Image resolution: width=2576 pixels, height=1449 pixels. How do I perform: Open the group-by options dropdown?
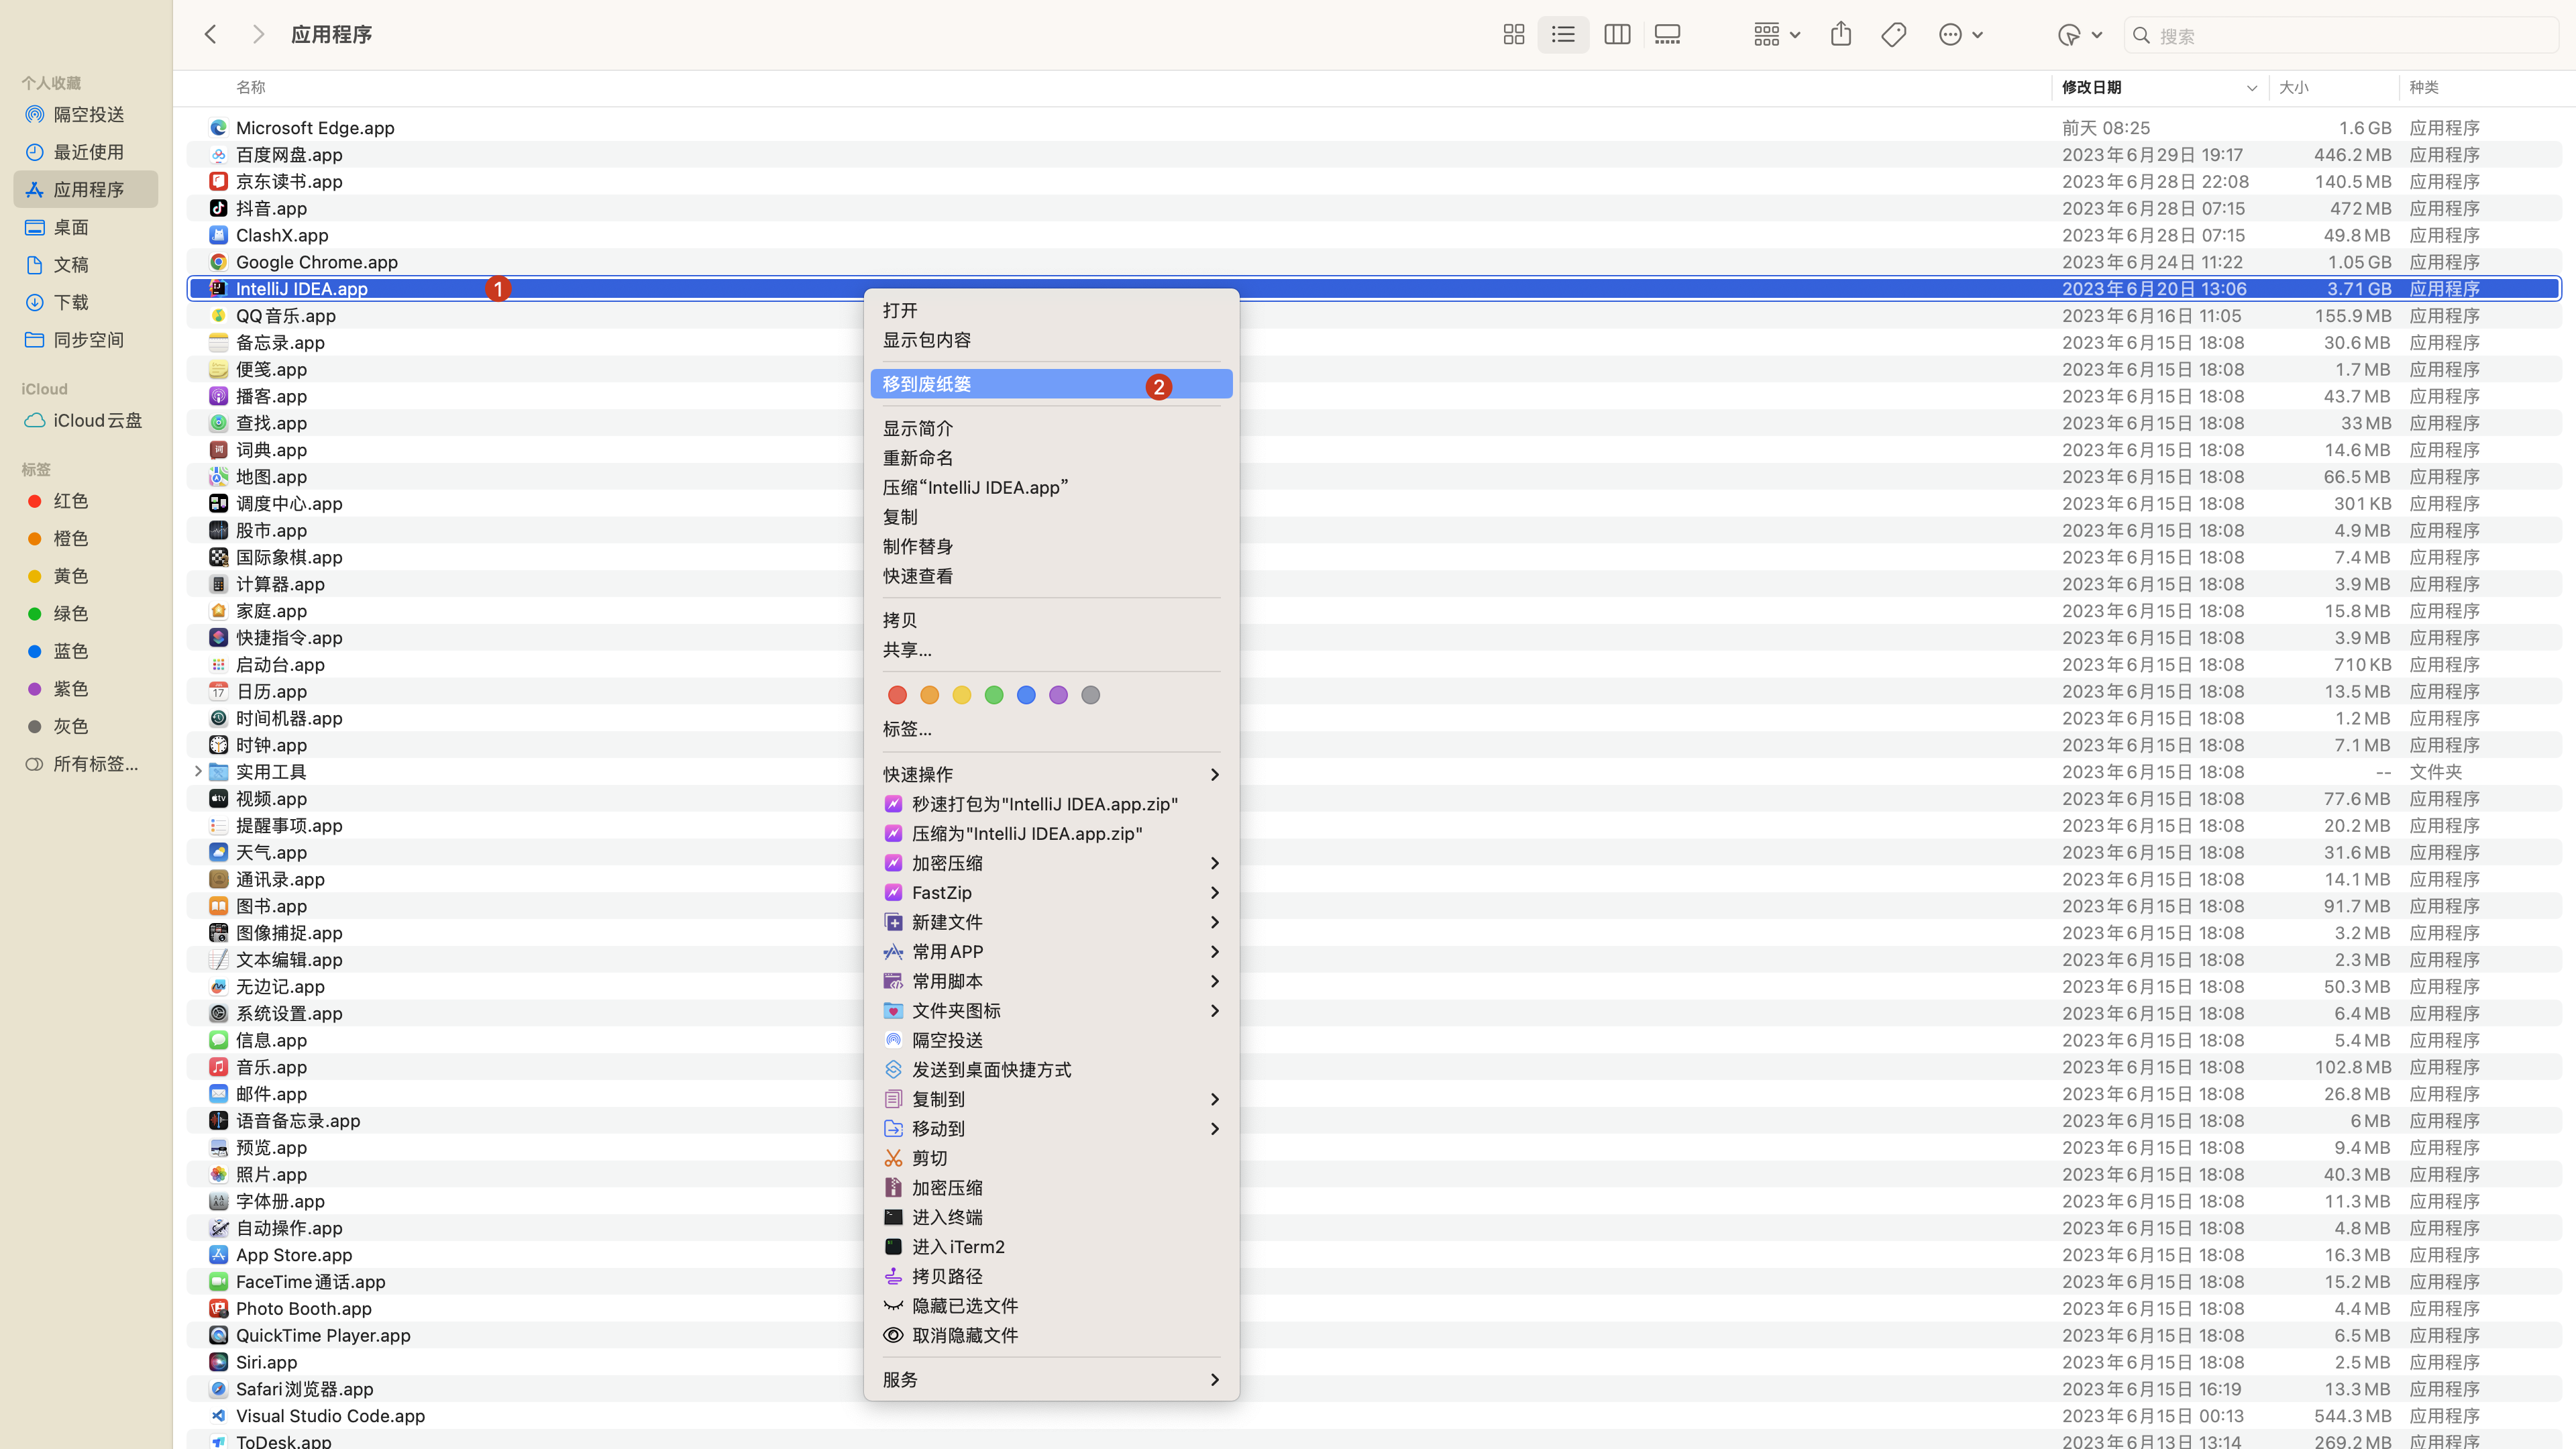click(x=1776, y=35)
